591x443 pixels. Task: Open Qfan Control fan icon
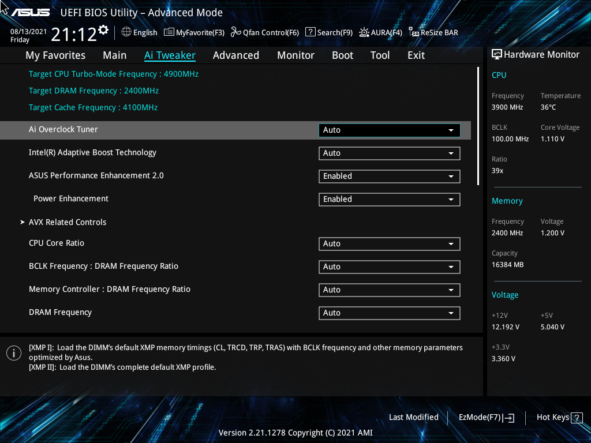(236, 32)
